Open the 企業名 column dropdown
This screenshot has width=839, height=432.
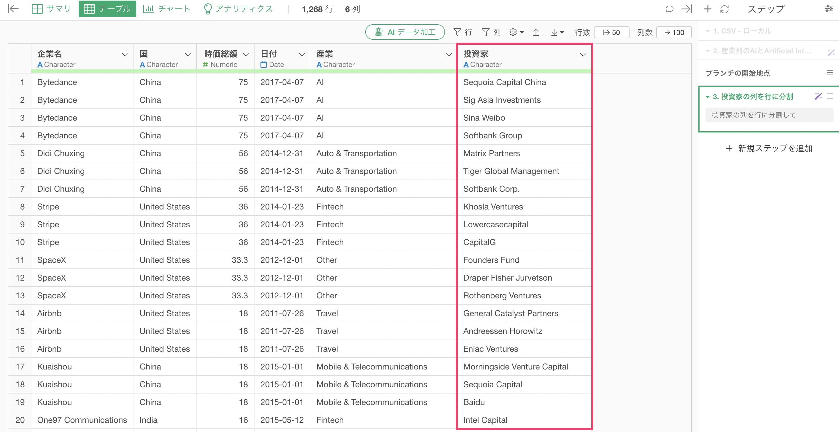pos(125,55)
